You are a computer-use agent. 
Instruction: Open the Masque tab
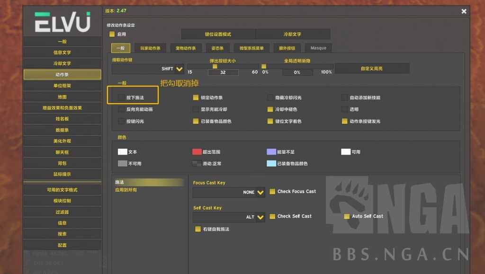(318, 48)
